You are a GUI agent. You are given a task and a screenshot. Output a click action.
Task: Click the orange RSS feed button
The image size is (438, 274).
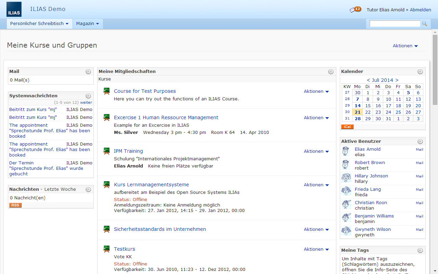(15, 205)
